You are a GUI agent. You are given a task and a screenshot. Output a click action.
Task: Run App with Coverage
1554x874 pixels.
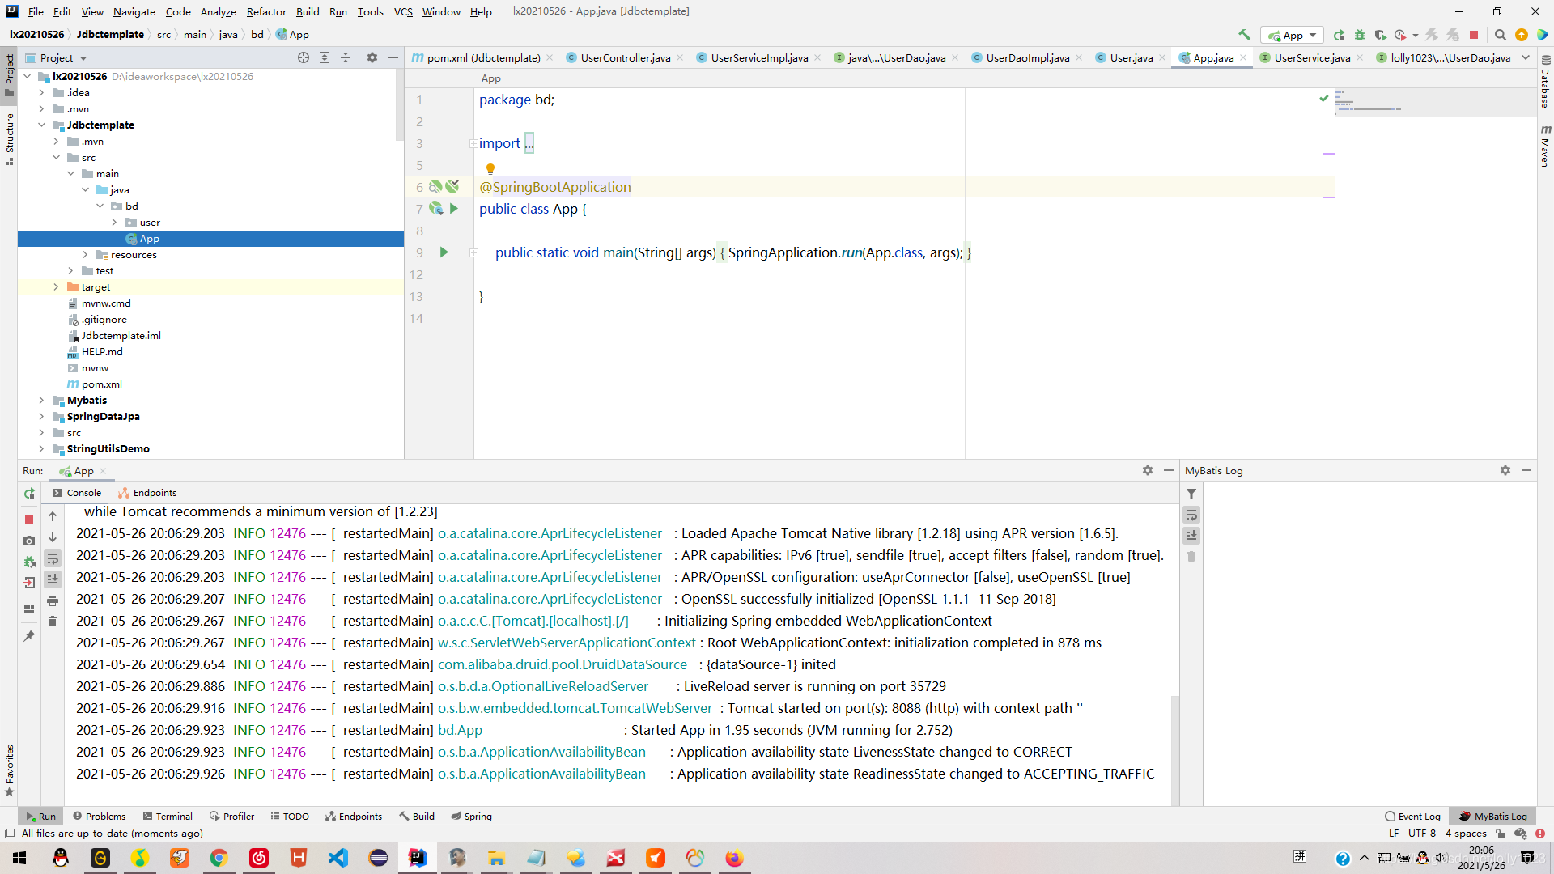click(1380, 35)
